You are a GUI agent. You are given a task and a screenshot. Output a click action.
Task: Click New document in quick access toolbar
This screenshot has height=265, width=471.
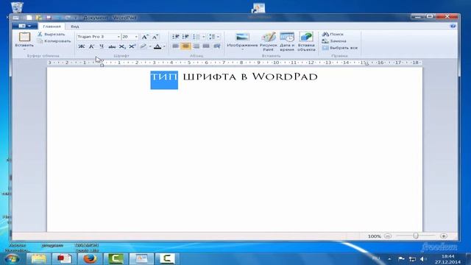pyautogui.click(x=29, y=18)
